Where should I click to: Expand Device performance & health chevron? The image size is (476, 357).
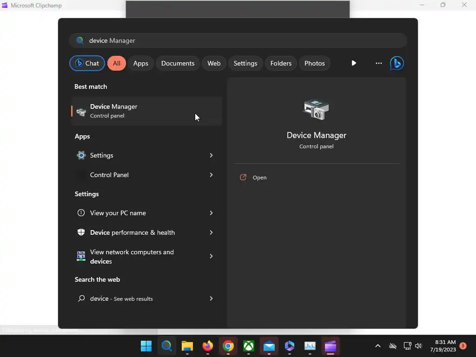tap(212, 232)
